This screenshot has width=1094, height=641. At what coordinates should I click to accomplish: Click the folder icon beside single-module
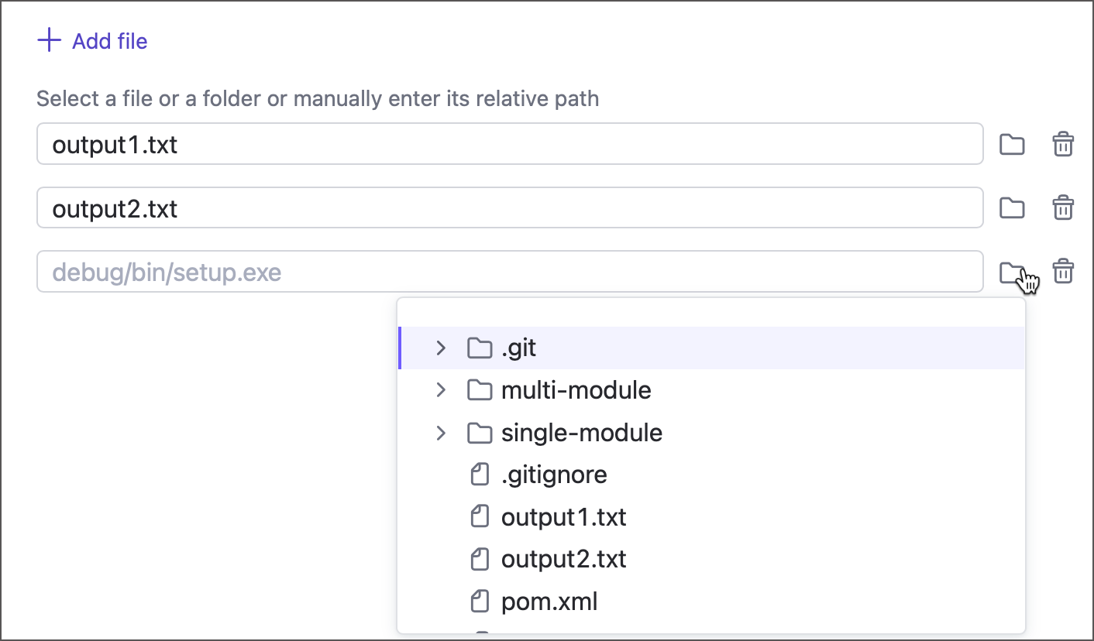(x=480, y=433)
